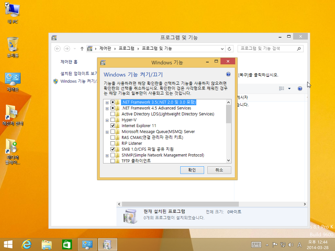Open network tray icon
This screenshot has width=335, height=251.
[x=283, y=245]
